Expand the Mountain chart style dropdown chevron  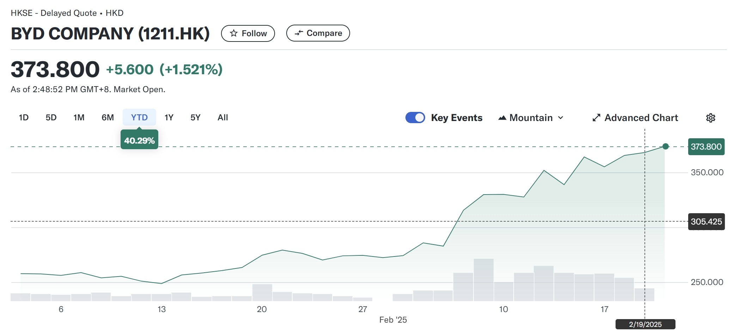coord(561,118)
